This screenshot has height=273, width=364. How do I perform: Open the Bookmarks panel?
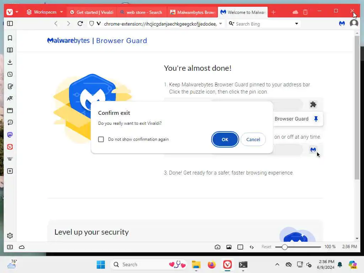10,38
